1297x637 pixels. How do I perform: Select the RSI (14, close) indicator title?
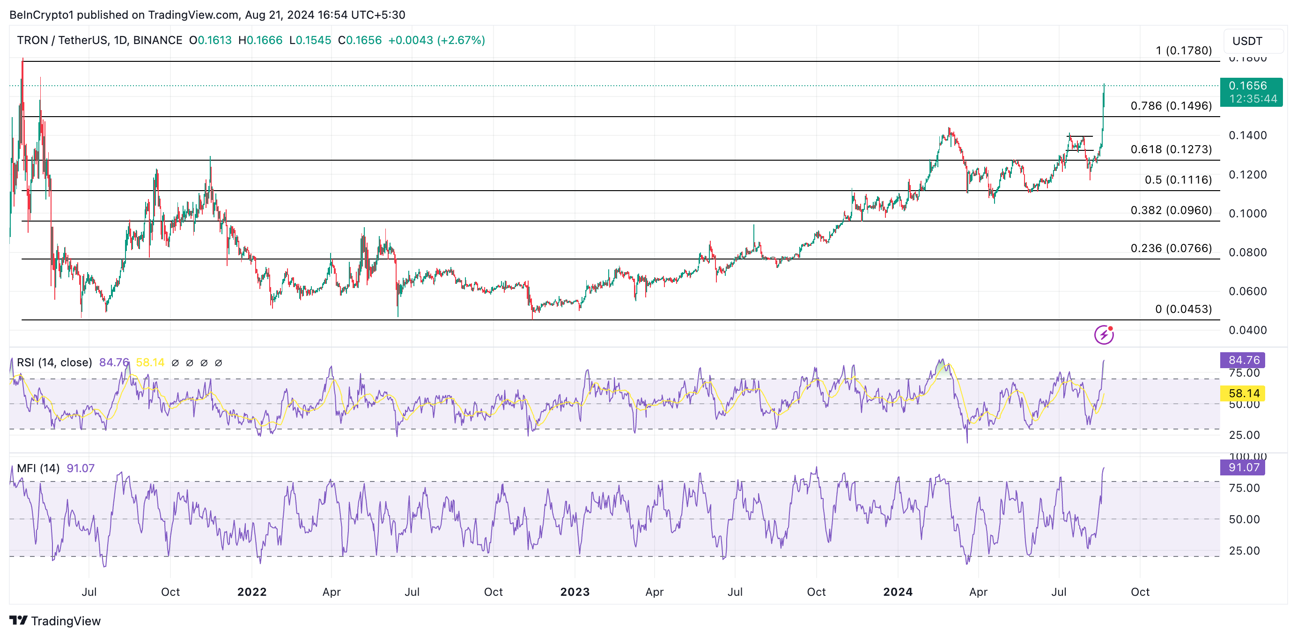pyautogui.click(x=54, y=363)
